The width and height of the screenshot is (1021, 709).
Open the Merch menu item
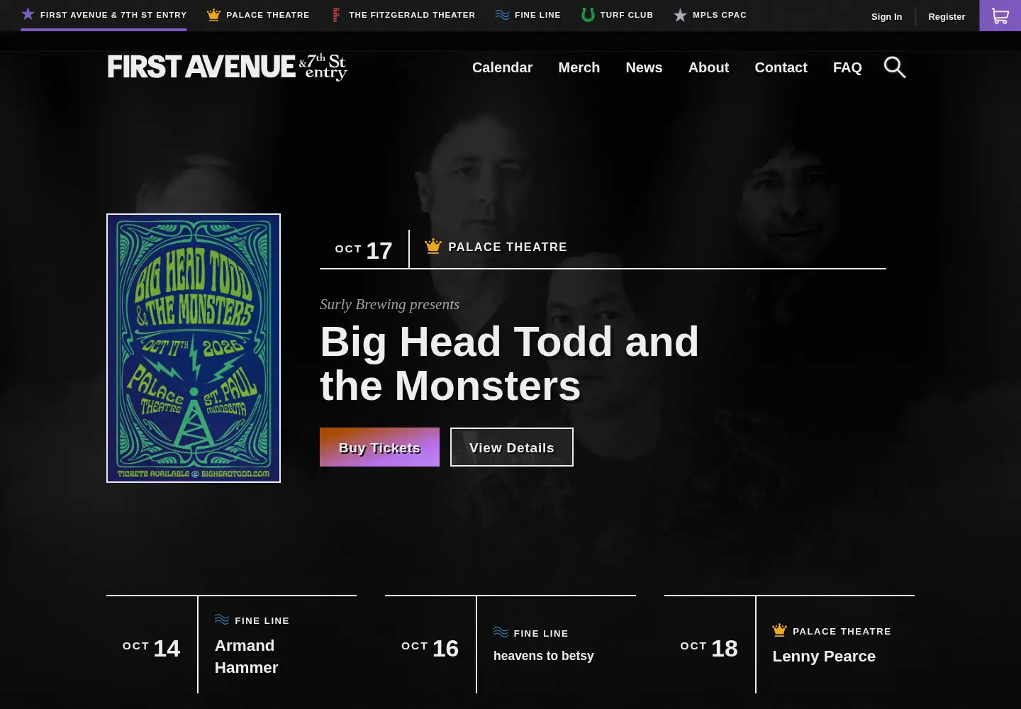click(x=579, y=67)
